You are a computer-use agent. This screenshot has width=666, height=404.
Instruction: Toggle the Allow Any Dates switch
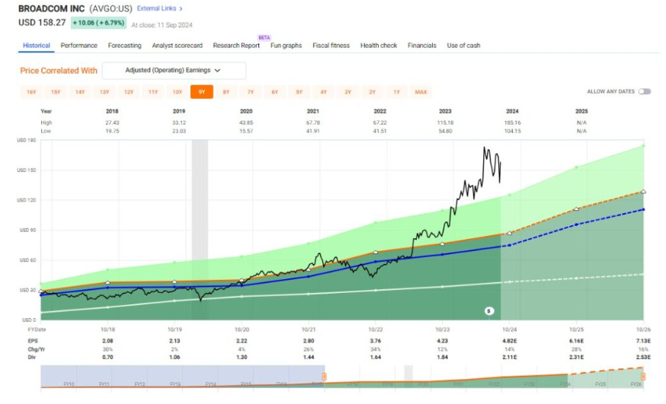pyautogui.click(x=645, y=91)
